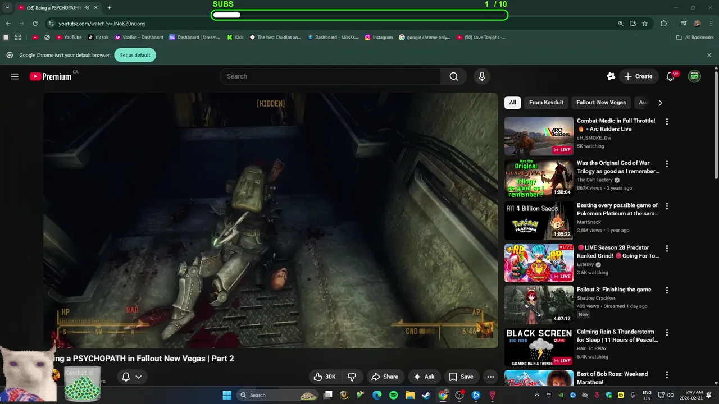The width and height of the screenshot is (719, 404).
Task: Open options for Calming Rain video
Action: [x=667, y=333]
